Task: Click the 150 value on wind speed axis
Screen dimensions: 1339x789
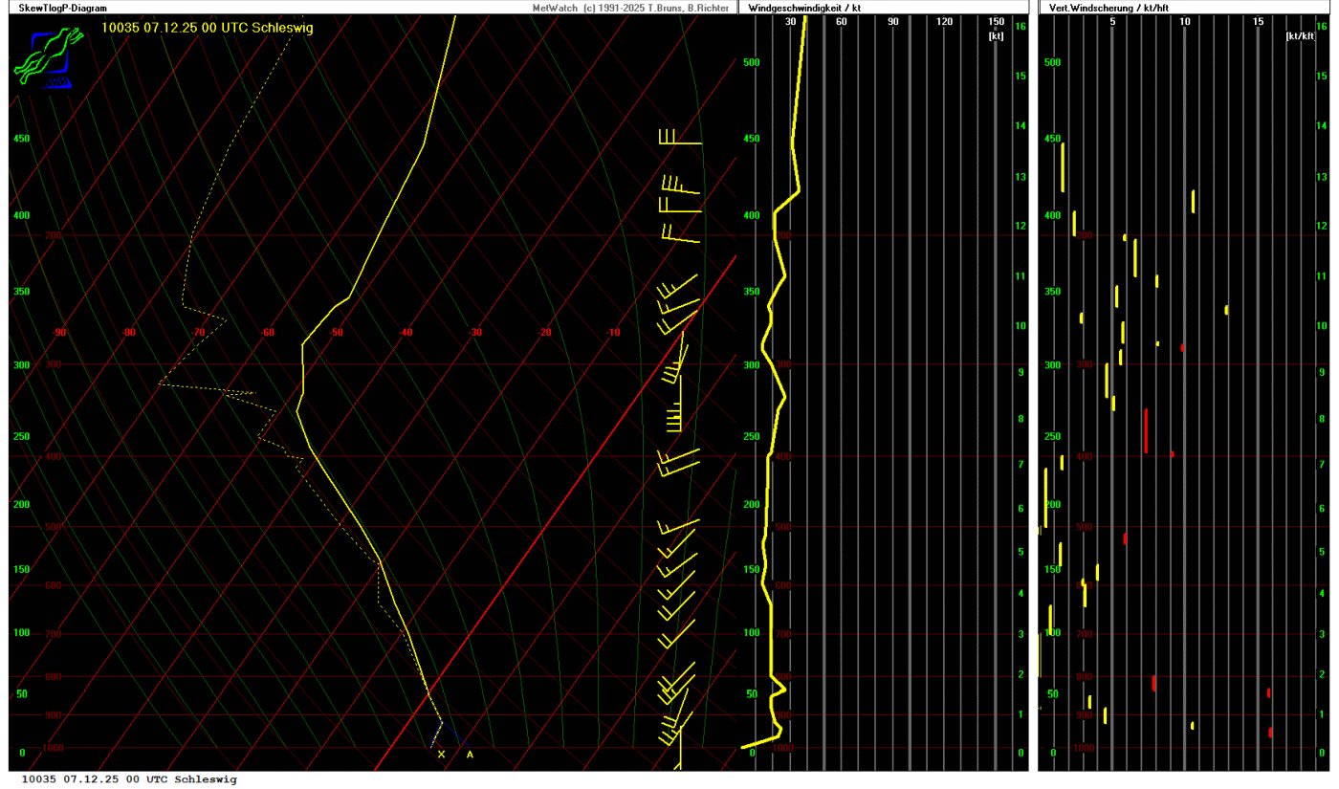Action: pyautogui.click(x=996, y=22)
